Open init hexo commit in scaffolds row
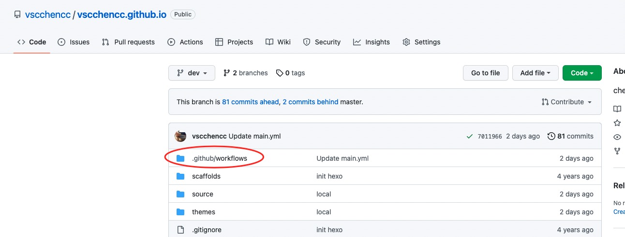The image size is (625, 237). (x=329, y=176)
